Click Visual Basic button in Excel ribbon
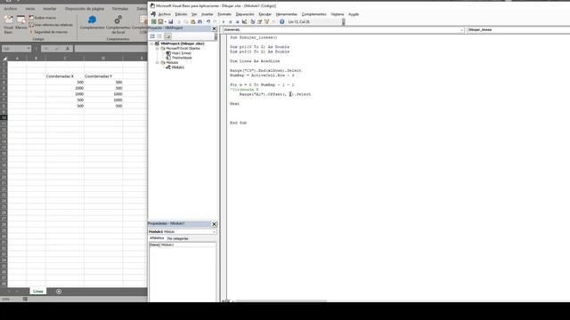 (x=8, y=25)
